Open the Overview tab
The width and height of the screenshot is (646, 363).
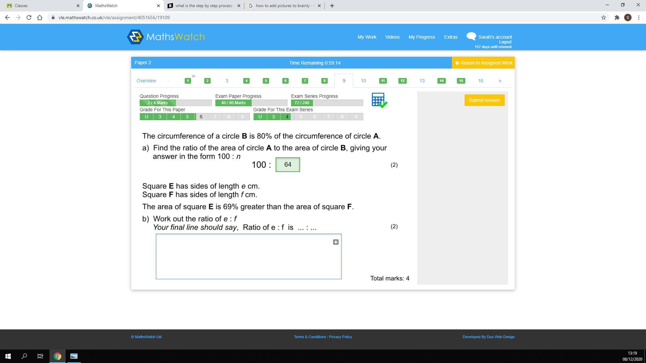(x=146, y=81)
